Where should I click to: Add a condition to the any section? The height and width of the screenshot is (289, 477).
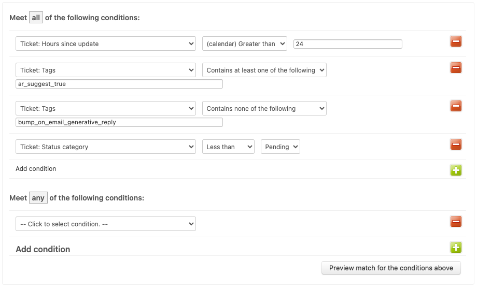(x=456, y=248)
